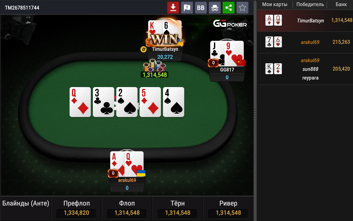The image size is (353, 221).
Task: Click GG817 player name plate
Action: pyautogui.click(x=227, y=70)
